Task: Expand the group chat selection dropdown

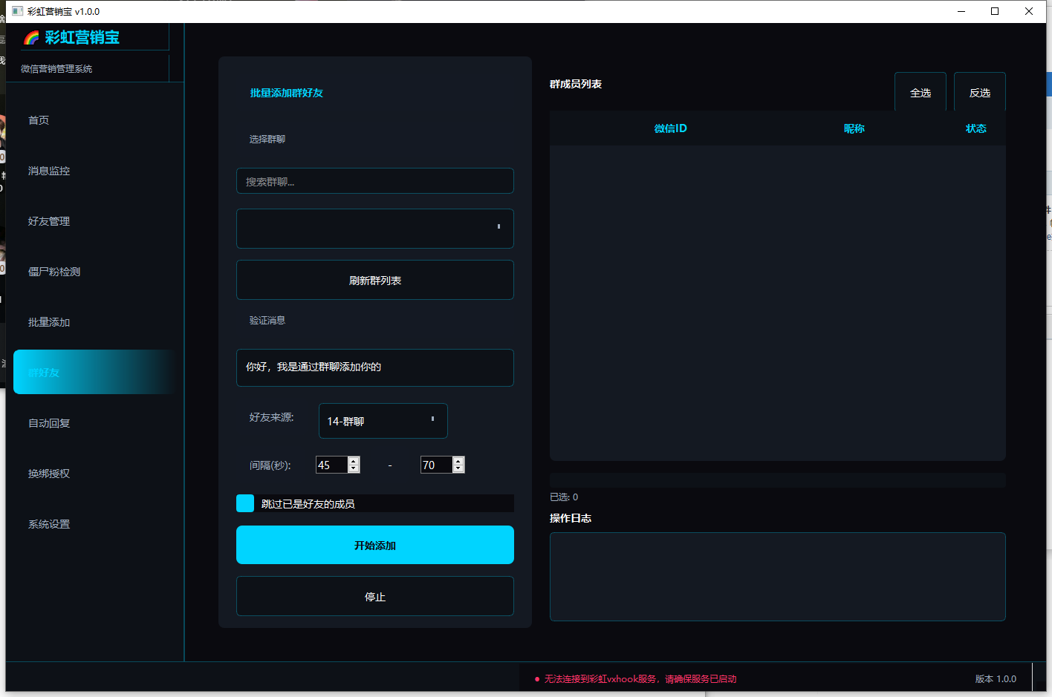Action: (375, 229)
